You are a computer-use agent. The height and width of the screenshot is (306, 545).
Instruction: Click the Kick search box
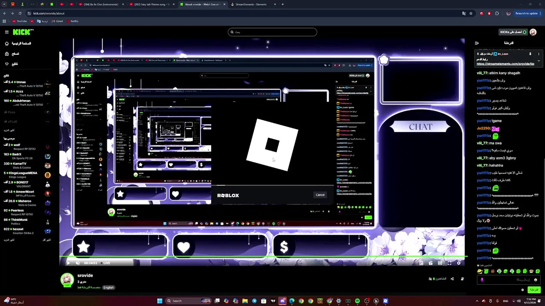point(272,32)
